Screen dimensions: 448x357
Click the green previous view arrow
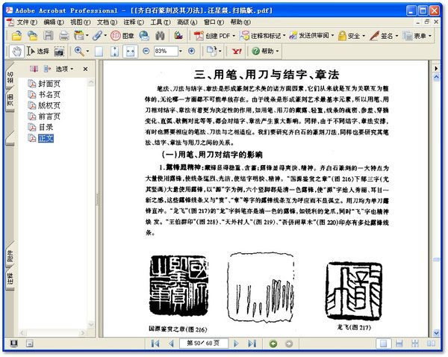[273, 344]
